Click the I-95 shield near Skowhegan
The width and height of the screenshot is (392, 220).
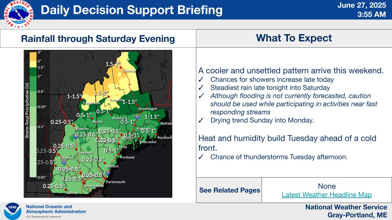[137, 117]
